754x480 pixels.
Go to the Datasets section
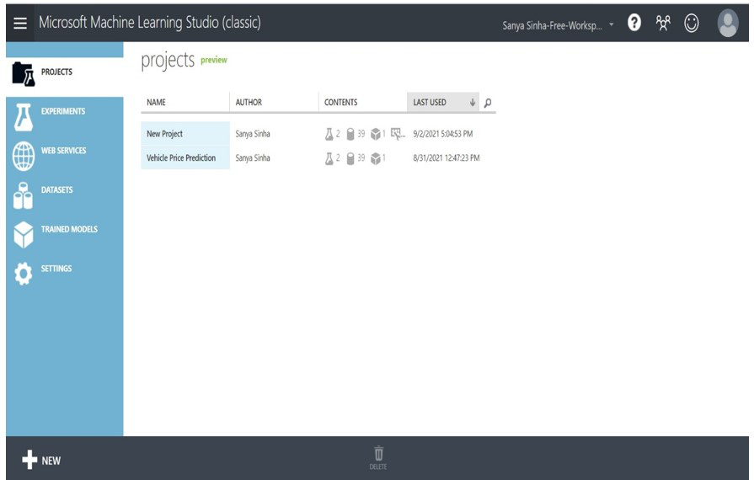pos(56,190)
